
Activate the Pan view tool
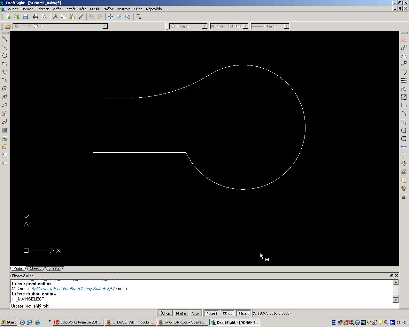tap(111, 17)
